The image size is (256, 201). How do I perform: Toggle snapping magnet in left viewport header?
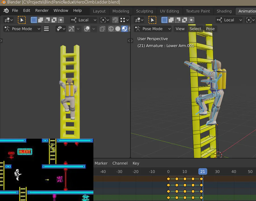tap(115, 20)
